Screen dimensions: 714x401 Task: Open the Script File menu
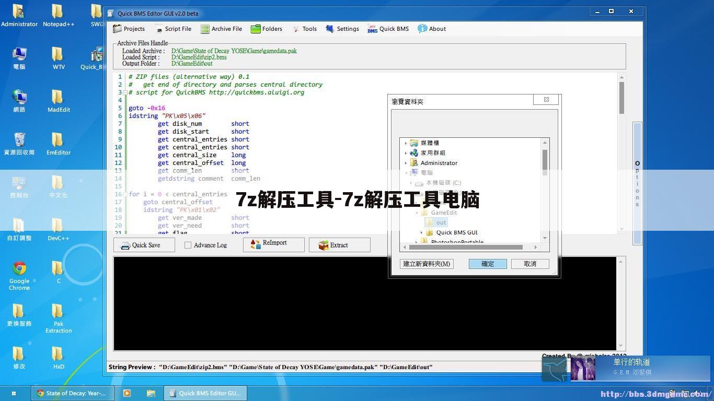[x=174, y=29]
